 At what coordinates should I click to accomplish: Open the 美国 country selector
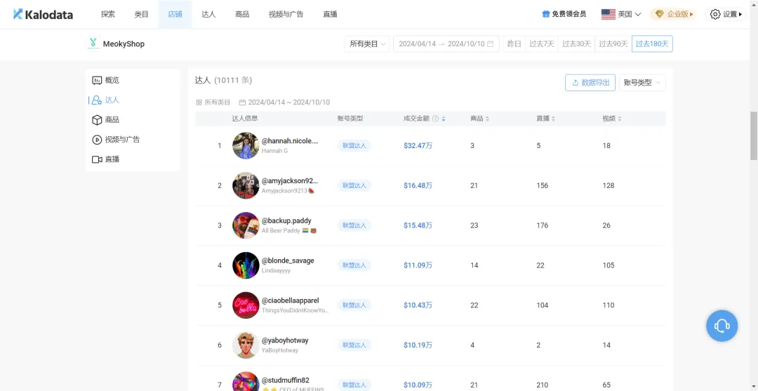621,14
